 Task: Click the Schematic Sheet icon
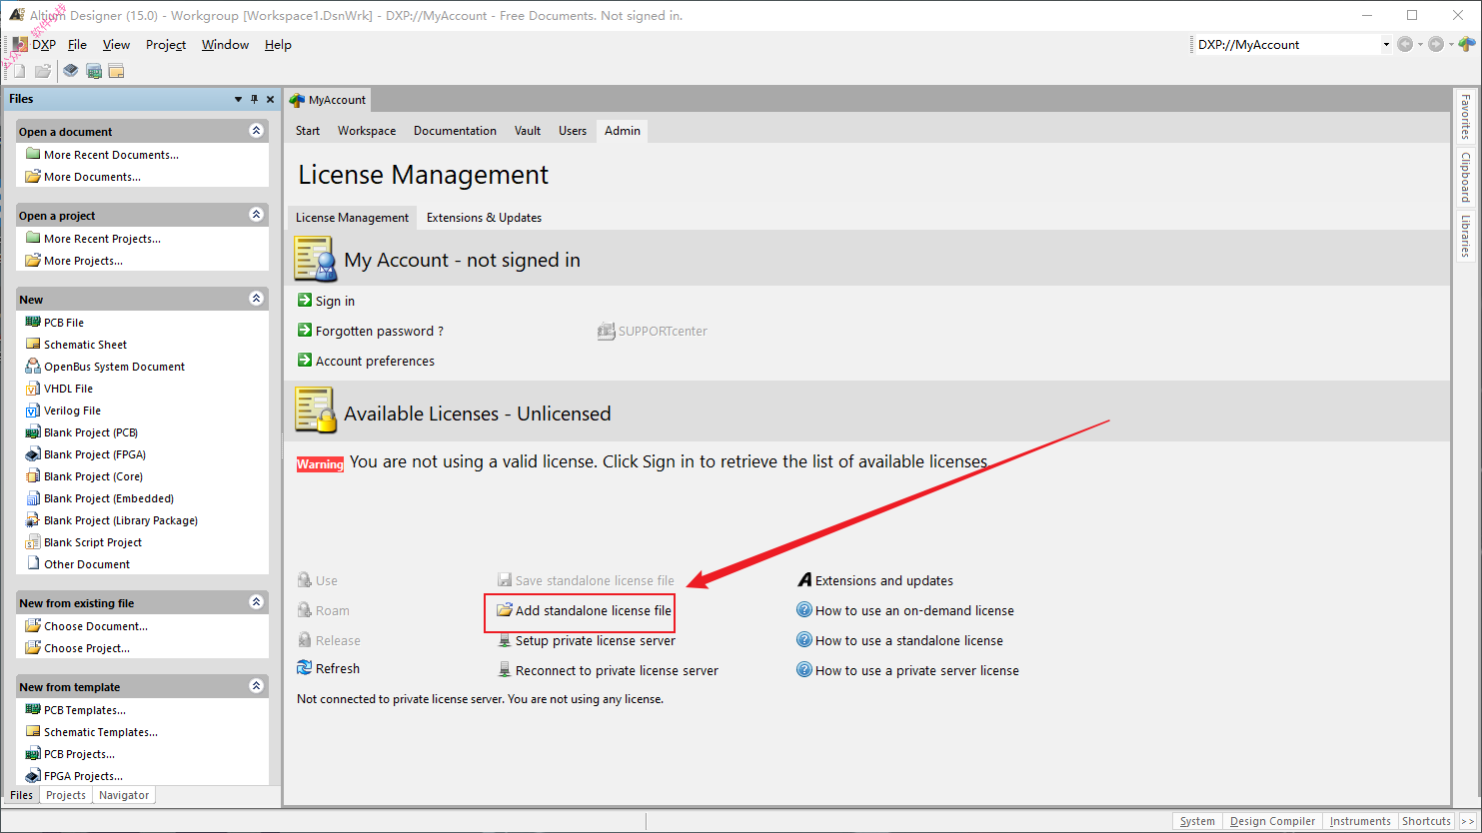(x=33, y=345)
